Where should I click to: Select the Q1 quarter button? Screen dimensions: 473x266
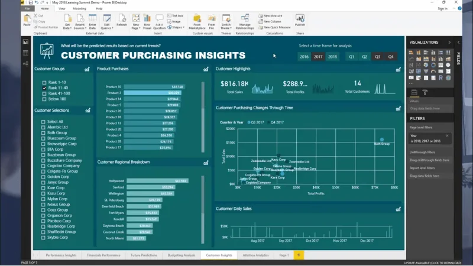[351, 57]
